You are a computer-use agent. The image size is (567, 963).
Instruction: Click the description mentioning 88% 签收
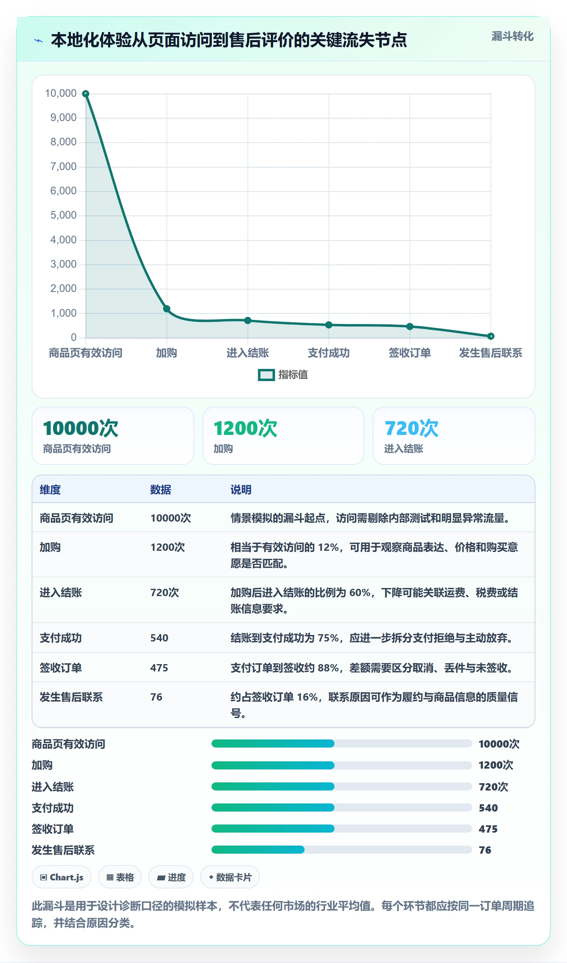point(373,668)
